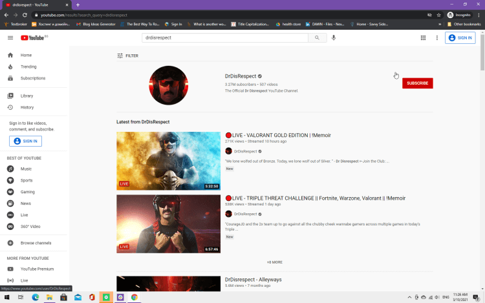Open the DrDisRespect channel name link

point(241,76)
